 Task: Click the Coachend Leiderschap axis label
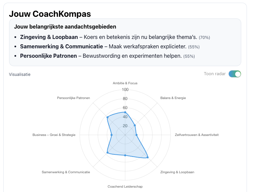coord(125,187)
